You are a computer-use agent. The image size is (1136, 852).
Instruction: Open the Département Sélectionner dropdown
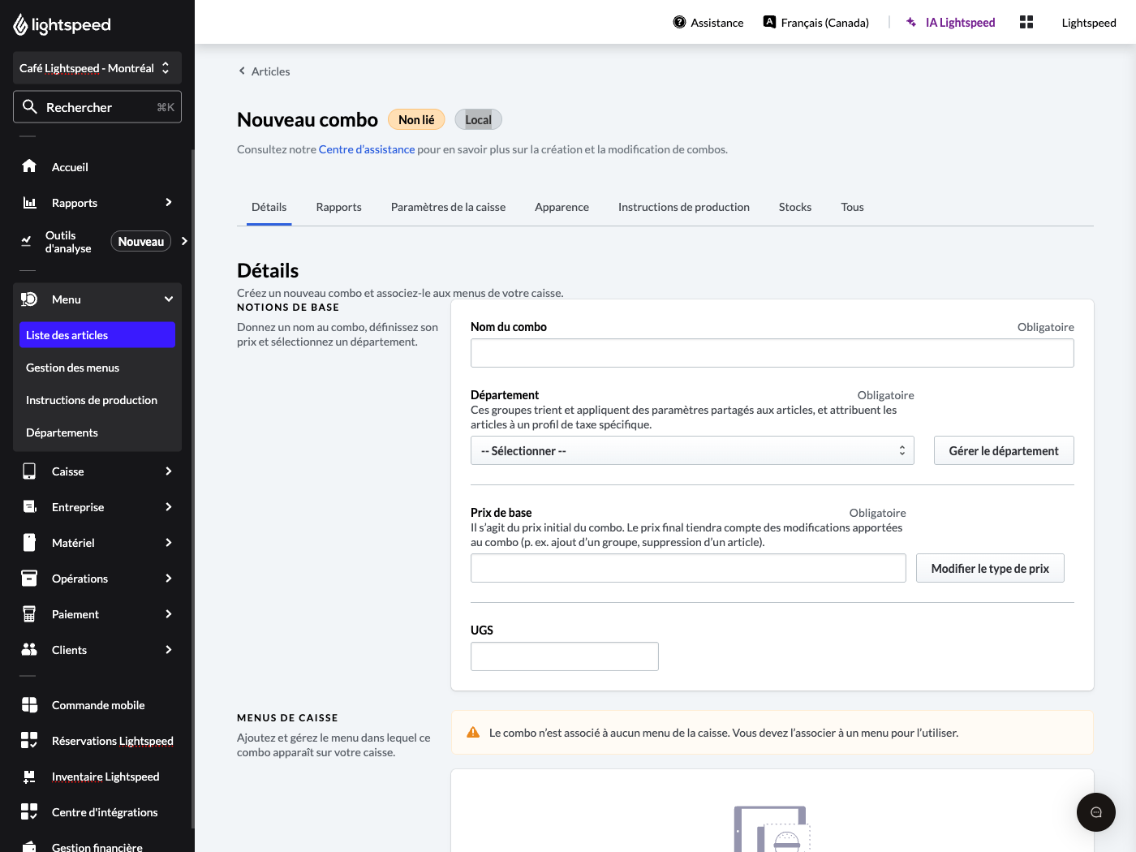point(692,450)
